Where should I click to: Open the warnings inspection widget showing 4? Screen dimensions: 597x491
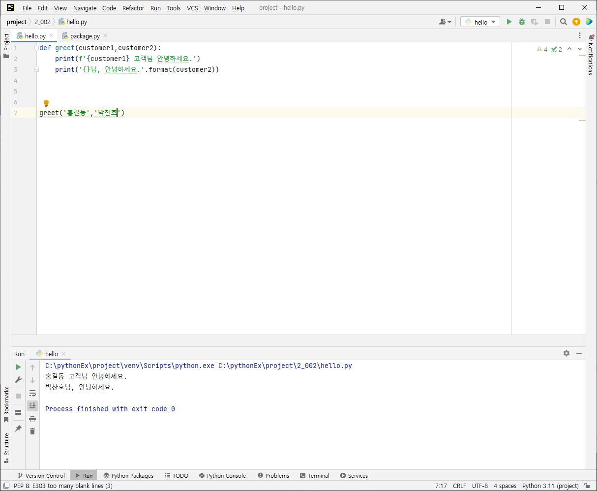tap(542, 49)
